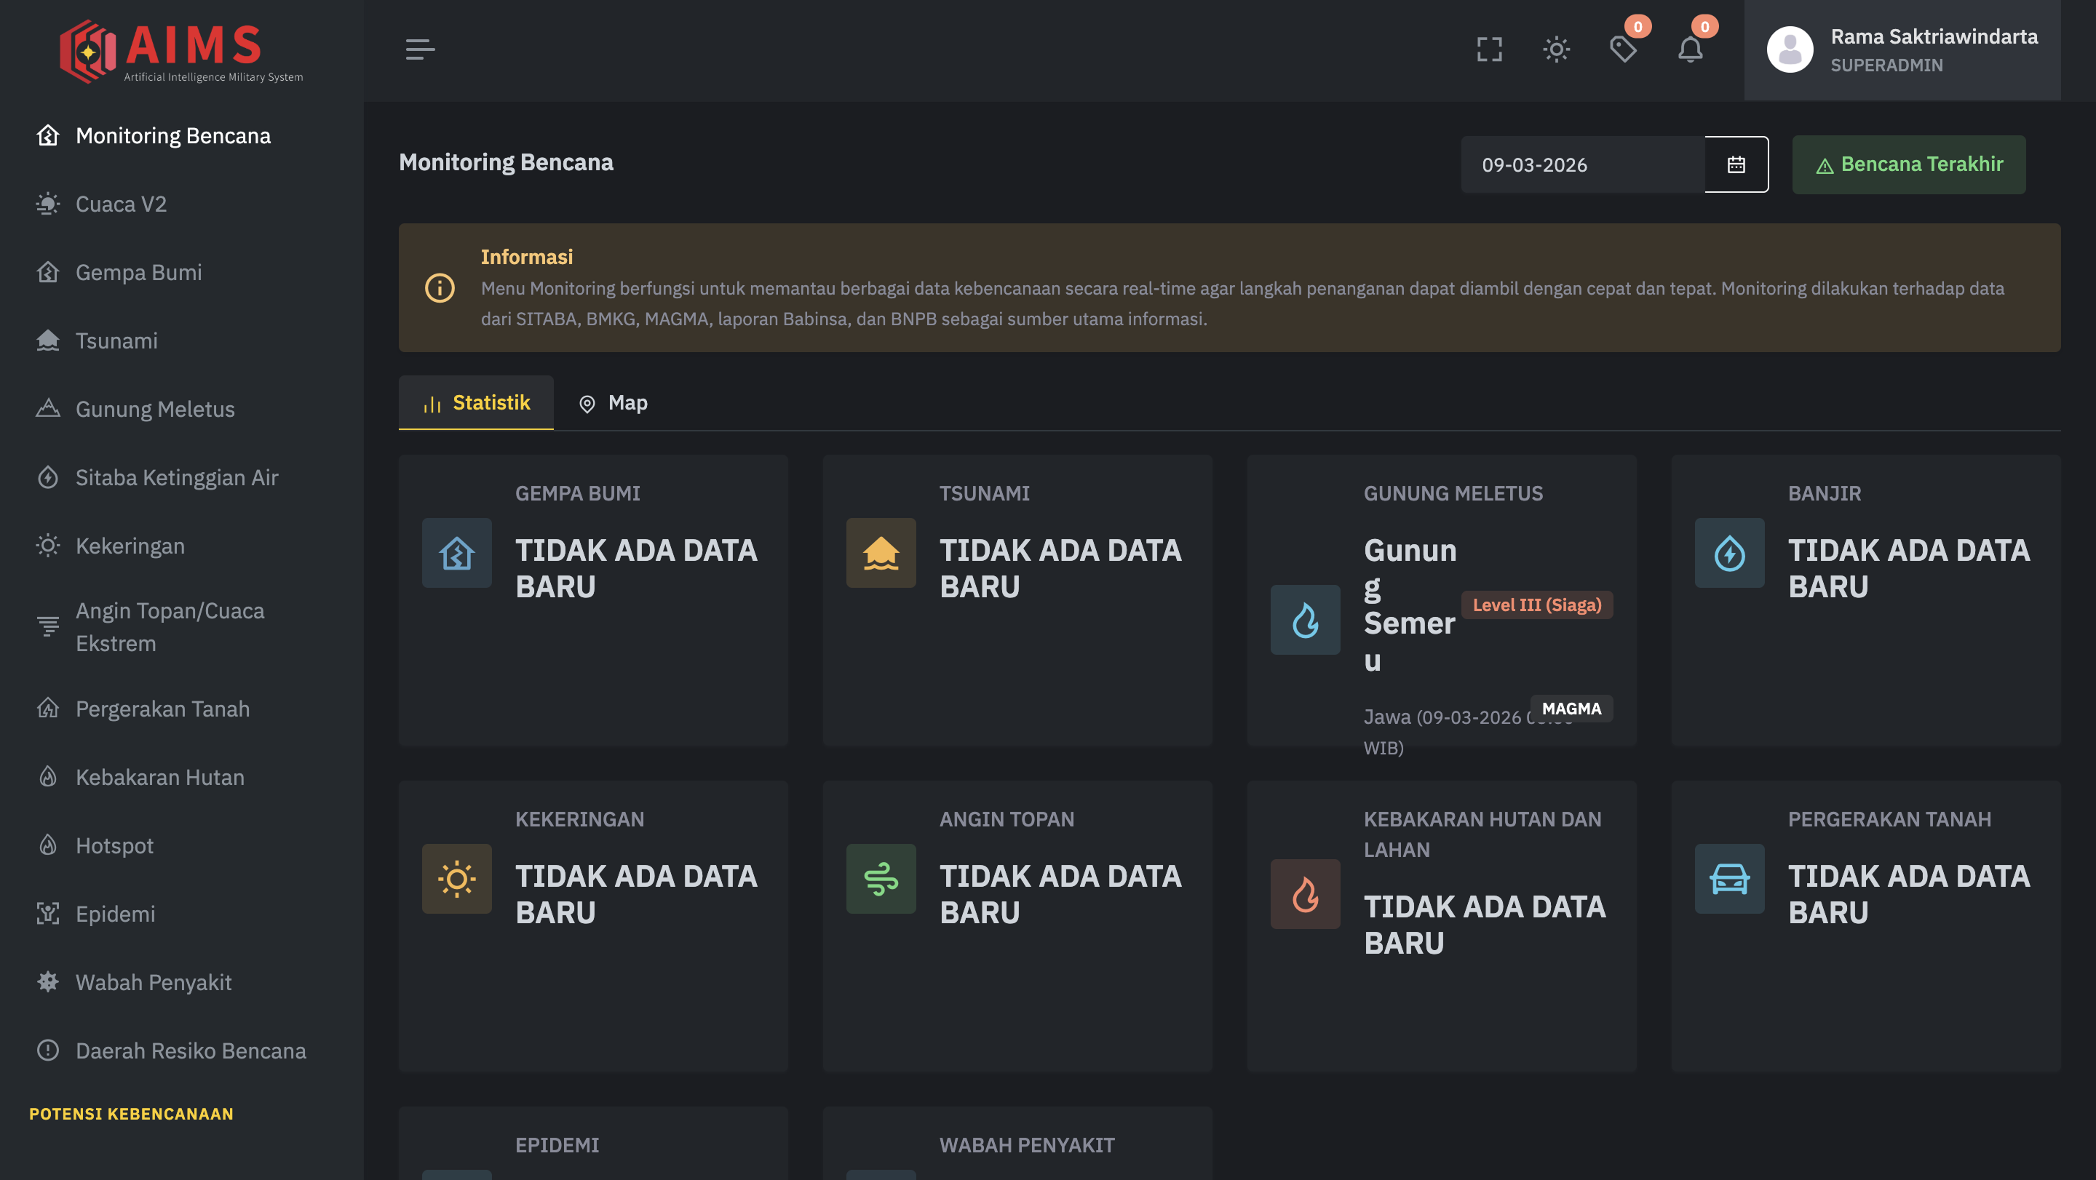Click Tsunami card wave icon

pyautogui.click(x=881, y=552)
